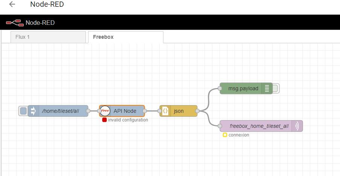Image resolution: width=340 pixels, height=176 pixels.
Task: Click the input port of freebox_home_tileset_all node
Action: [x=220, y=126]
